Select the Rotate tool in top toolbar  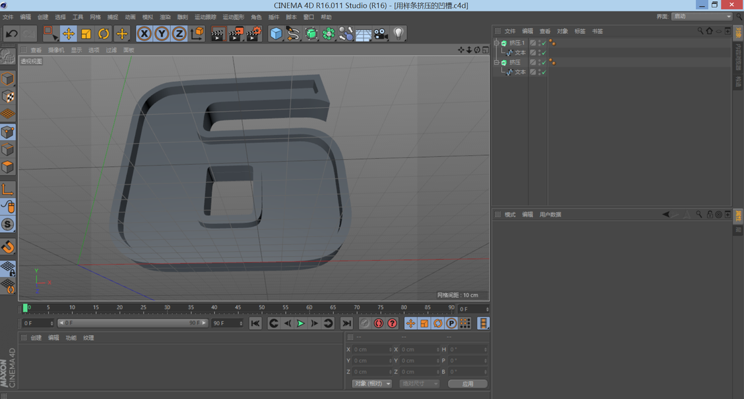104,33
